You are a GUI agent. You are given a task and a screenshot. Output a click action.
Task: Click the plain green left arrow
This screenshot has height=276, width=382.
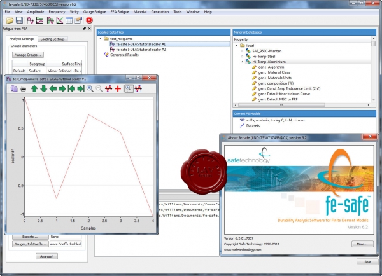[53, 88]
